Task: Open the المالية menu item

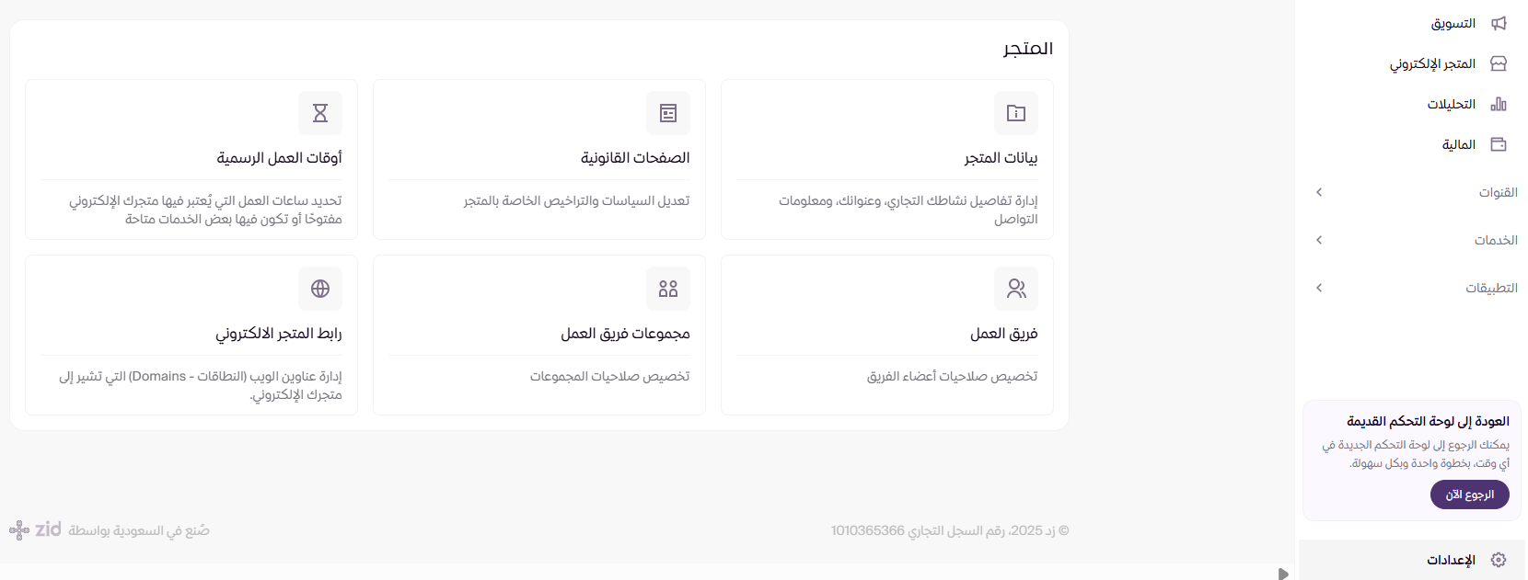Action: [x=1459, y=144]
